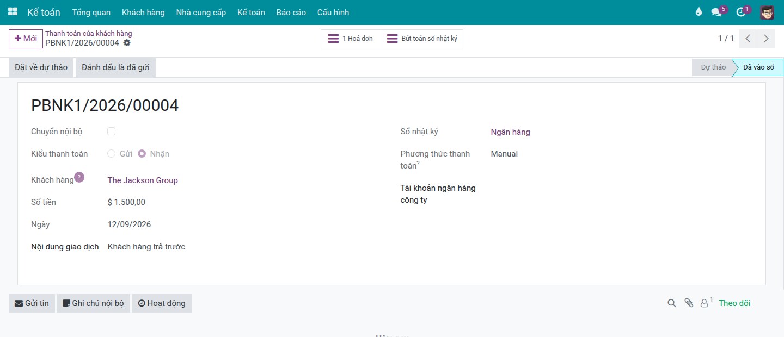Click Đặt về dự thảo button
Viewport: 784px width, 337px height.
tap(41, 67)
